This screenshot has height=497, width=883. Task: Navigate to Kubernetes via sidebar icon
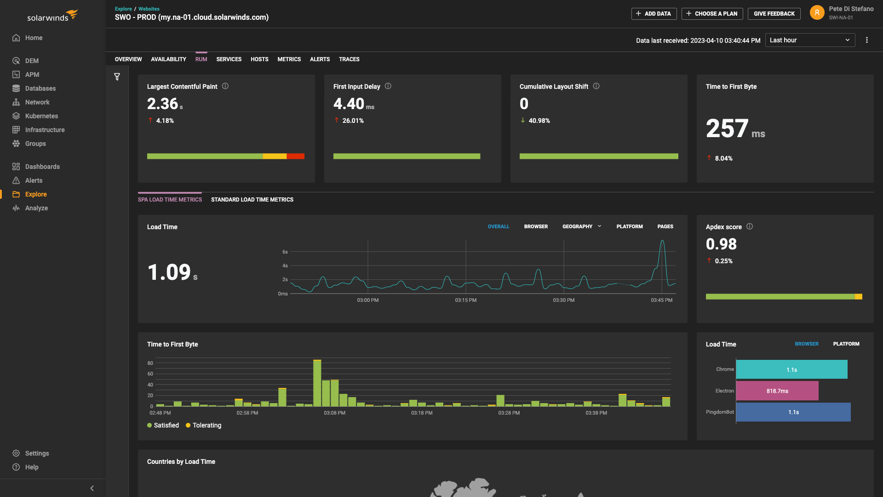click(40, 116)
